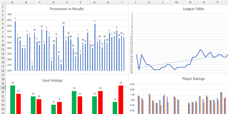Screen dimensions: 228x114
Task: Click the green Goal timings bar labeled 9
Action: (x=115, y=108)
